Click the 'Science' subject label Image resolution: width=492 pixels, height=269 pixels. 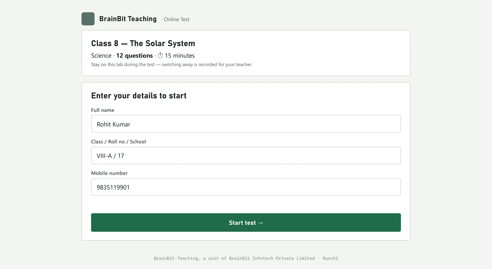[x=101, y=56]
